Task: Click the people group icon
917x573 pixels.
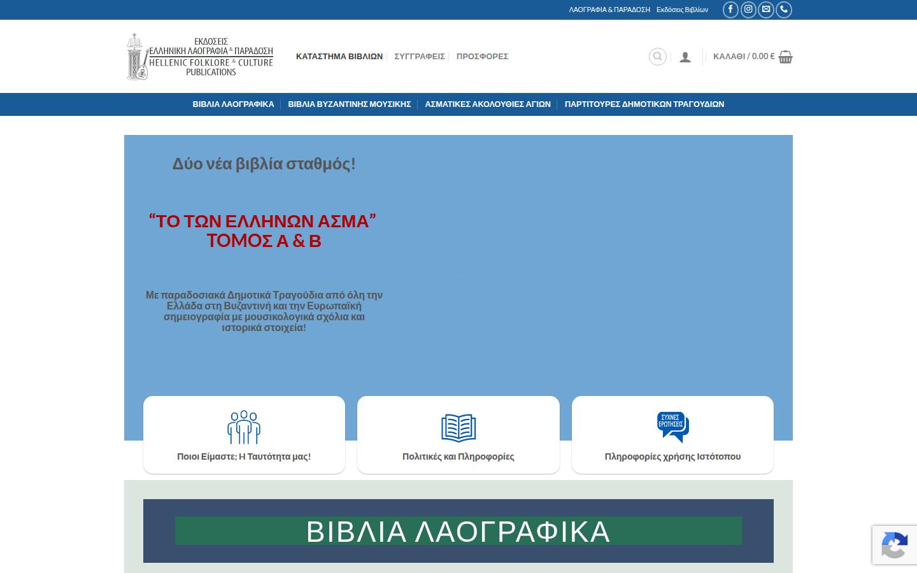Action: 244,427
